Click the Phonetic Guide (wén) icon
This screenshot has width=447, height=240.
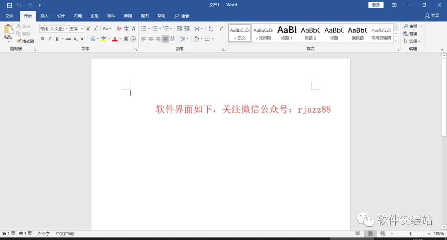tap(126, 29)
